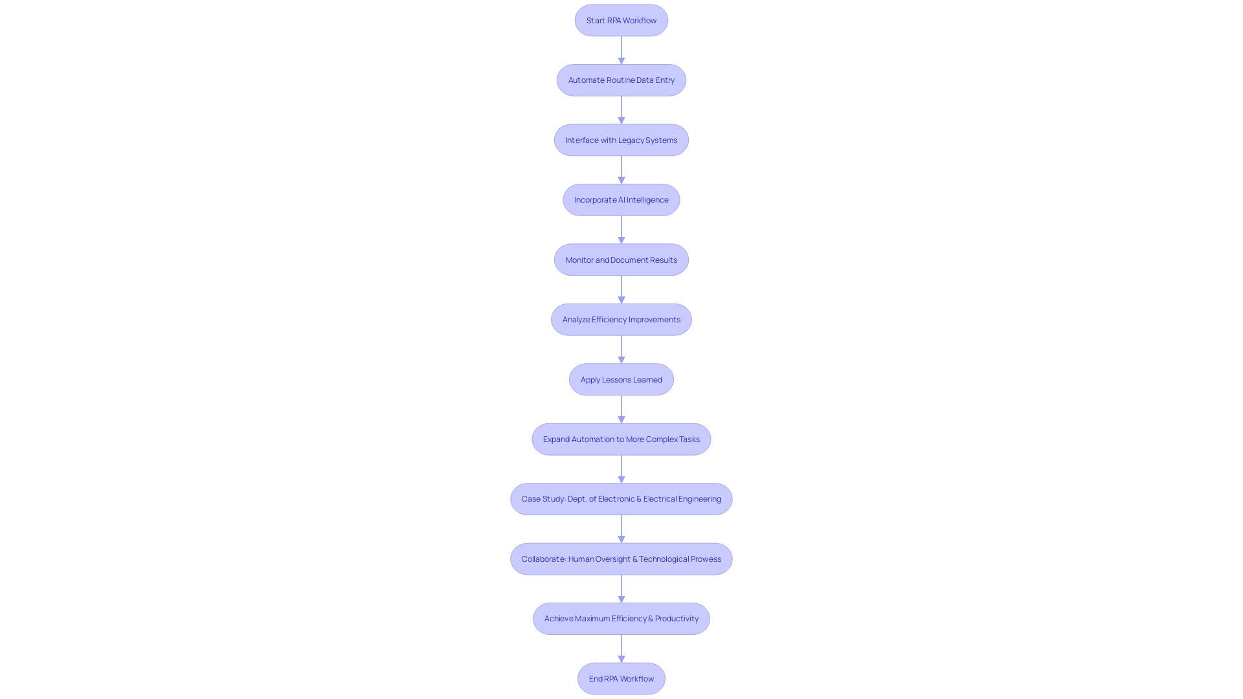This screenshot has height=699, width=1243.
Task: Select node background color swatch
Action: [x=621, y=19]
